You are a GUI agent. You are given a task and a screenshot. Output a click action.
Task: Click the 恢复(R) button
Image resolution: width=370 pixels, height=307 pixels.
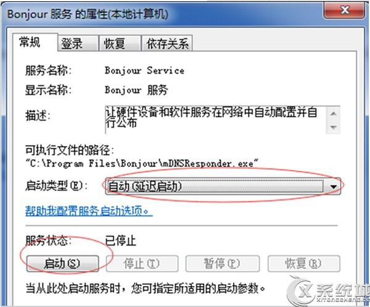point(303,263)
